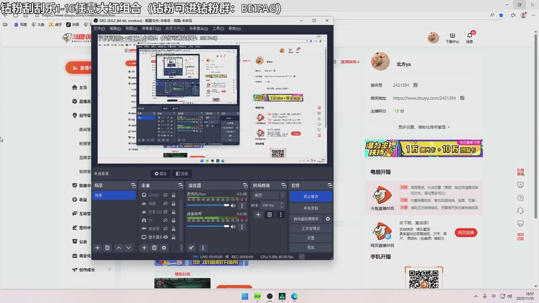
Task: Move scene up with the up arrow
Action: point(119,248)
